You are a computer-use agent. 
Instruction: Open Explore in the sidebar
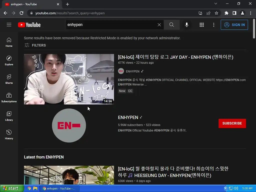click(9, 61)
